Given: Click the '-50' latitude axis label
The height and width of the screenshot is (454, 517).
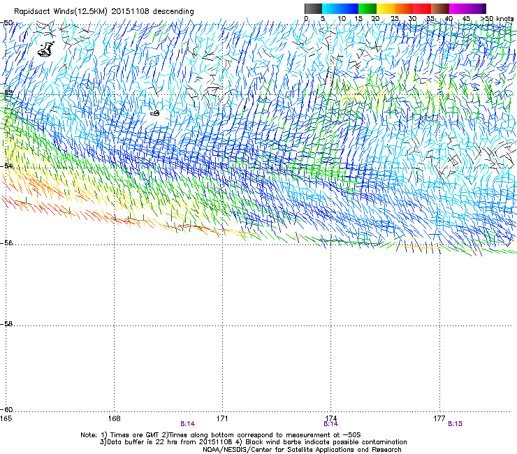Looking at the screenshot, I should point(7,23).
